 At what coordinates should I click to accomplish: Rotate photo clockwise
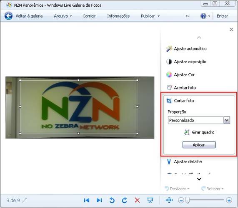tap(125, 200)
